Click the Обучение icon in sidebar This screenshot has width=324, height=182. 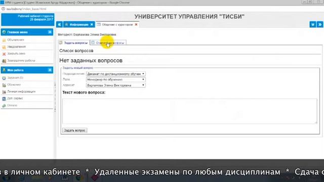4,85
